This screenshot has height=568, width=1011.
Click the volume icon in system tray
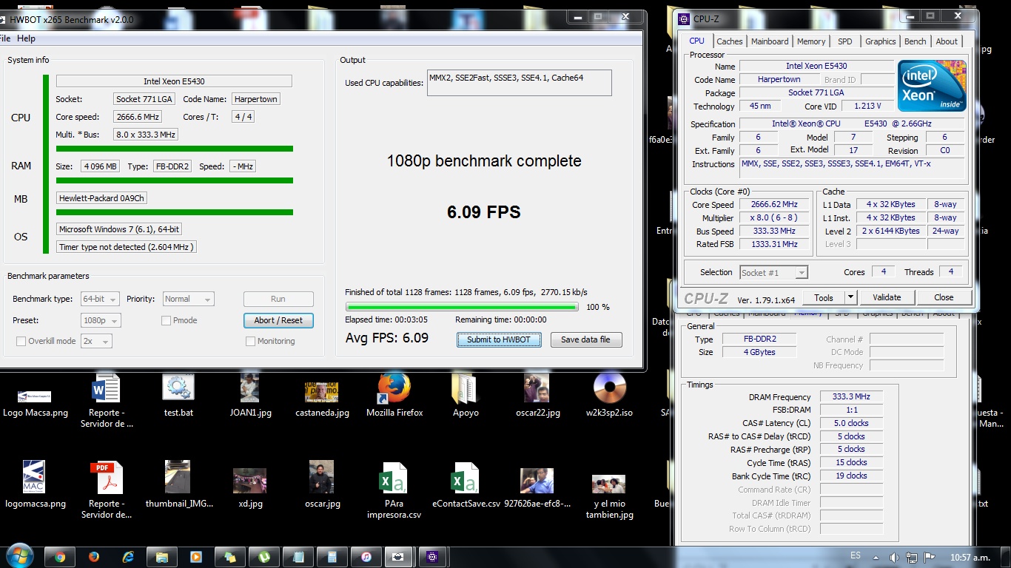pos(893,557)
